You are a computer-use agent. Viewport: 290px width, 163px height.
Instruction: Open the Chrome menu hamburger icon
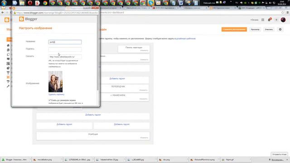pyautogui.click(x=288, y=13)
